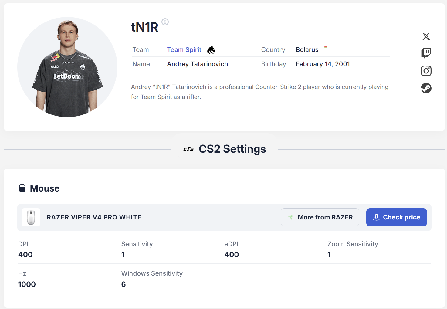The width and height of the screenshot is (447, 309).
Task: Click the CS2 Settings heading
Action: click(232, 149)
